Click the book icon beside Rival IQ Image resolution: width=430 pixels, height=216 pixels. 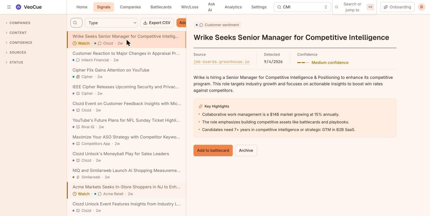78,127
